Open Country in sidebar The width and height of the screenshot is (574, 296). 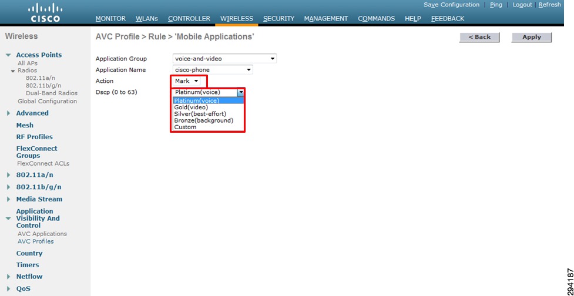(29, 253)
